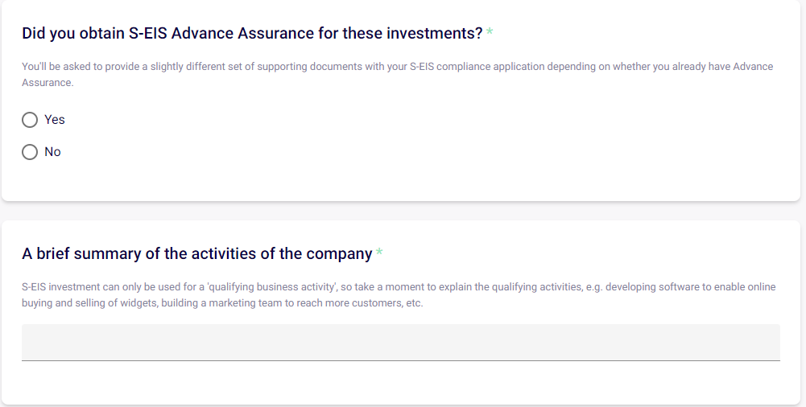Click the word 'Assurance.' ending the first description
This screenshot has height=407, width=806.
coord(48,83)
